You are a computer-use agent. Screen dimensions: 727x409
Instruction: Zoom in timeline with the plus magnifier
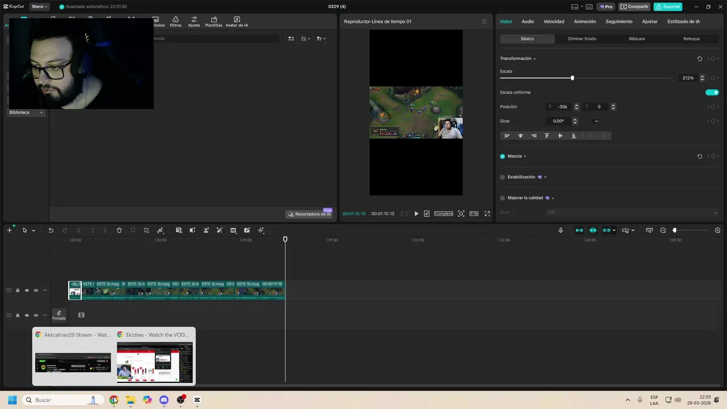[x=717, y=230]
